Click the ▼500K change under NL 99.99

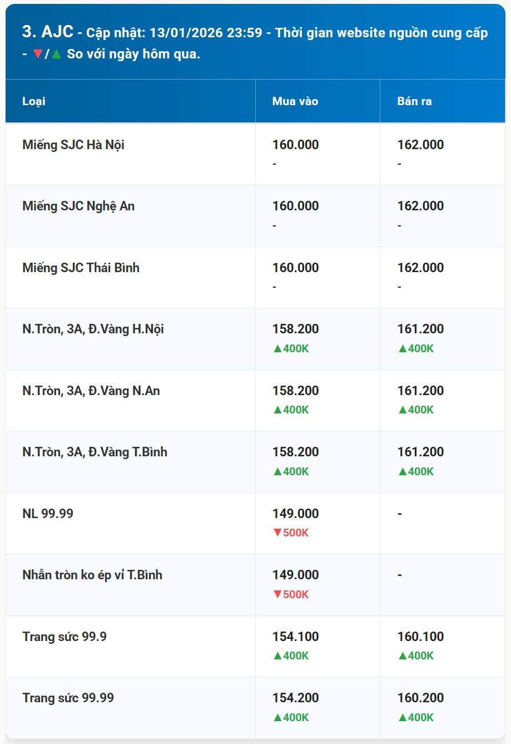(x=291, y=533)
